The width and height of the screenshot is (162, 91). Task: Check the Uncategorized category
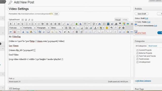tap(137, 62)
